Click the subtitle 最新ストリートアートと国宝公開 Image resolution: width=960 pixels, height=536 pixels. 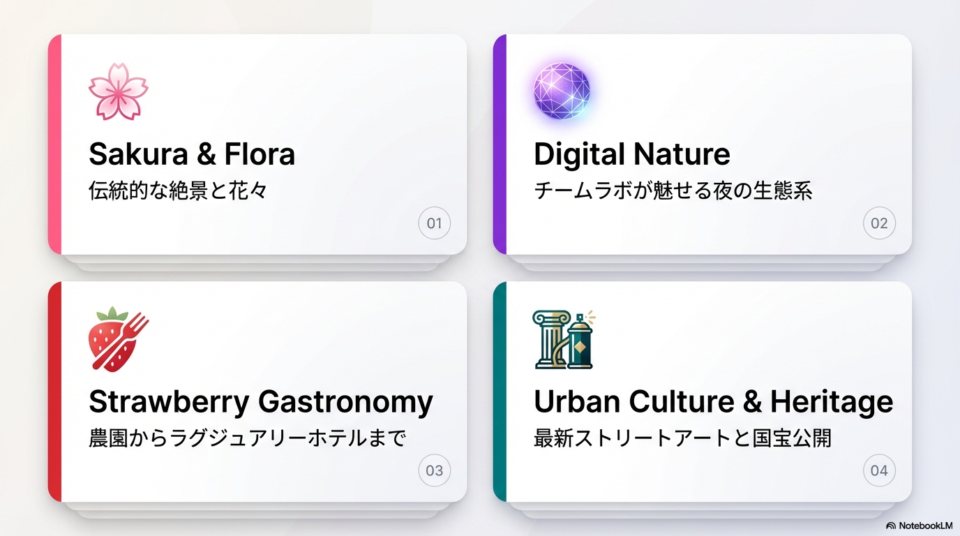point(682,438)
